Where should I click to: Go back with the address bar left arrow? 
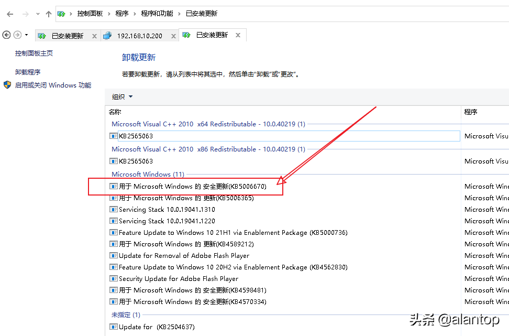tap(10, 14)
